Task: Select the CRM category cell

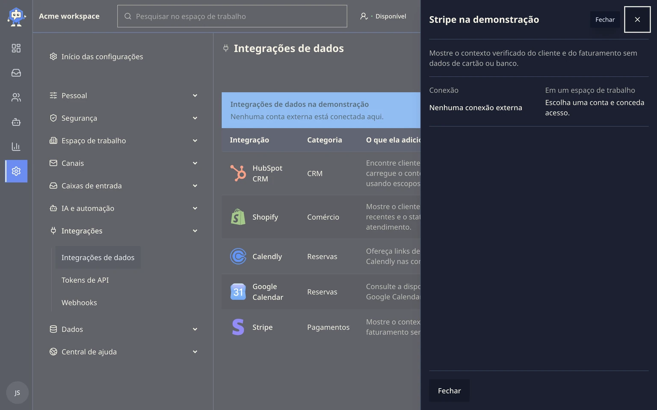Action: tap(315, 173)
